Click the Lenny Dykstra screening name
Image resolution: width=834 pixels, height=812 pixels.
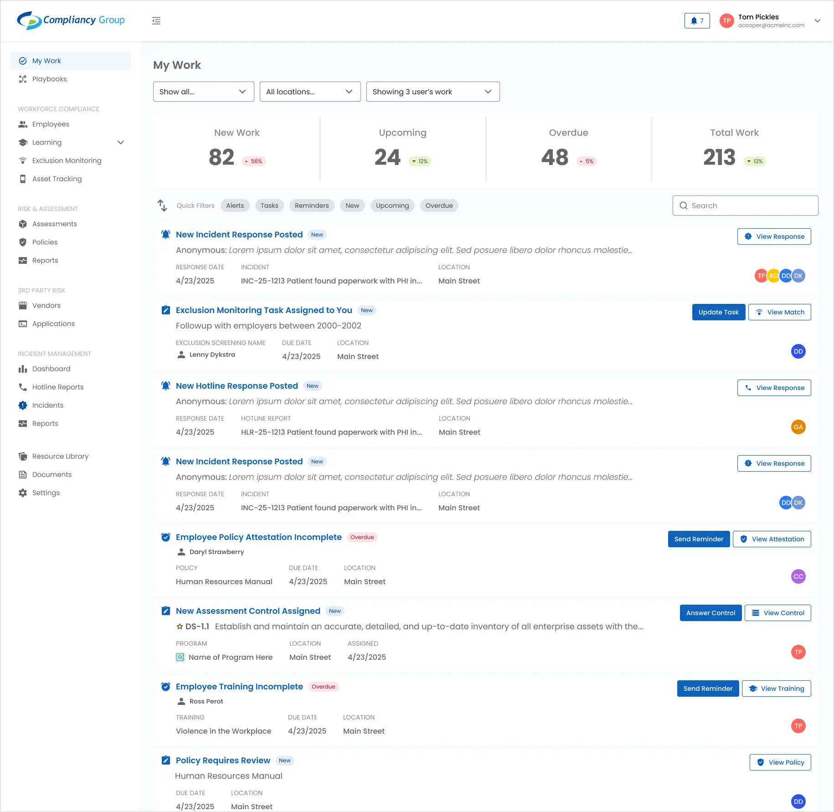212,355
